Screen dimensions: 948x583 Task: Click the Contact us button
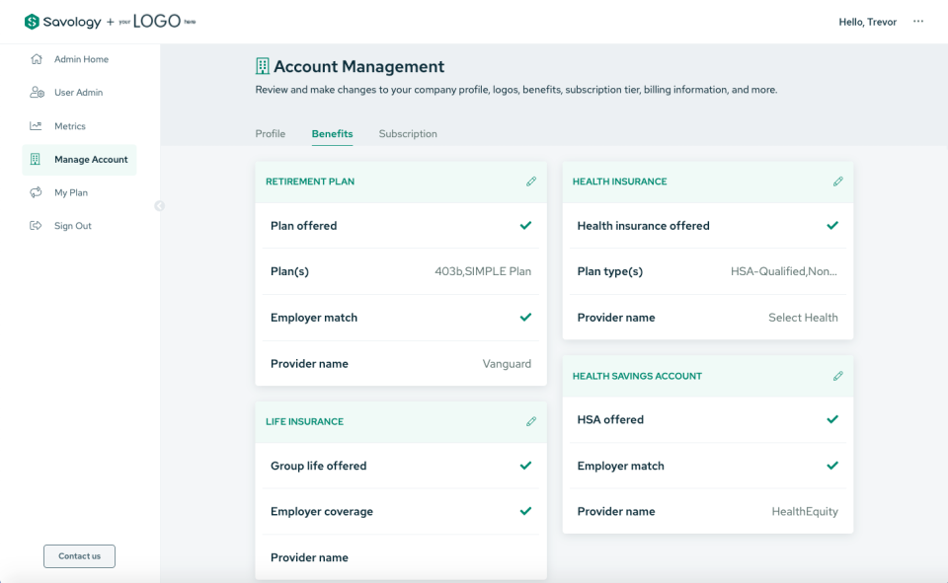(x=79, y=555)
